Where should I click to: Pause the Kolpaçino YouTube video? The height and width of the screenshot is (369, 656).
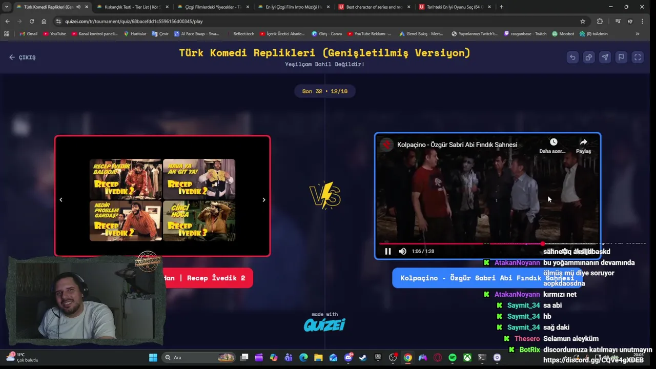click(x=388, y=251)
